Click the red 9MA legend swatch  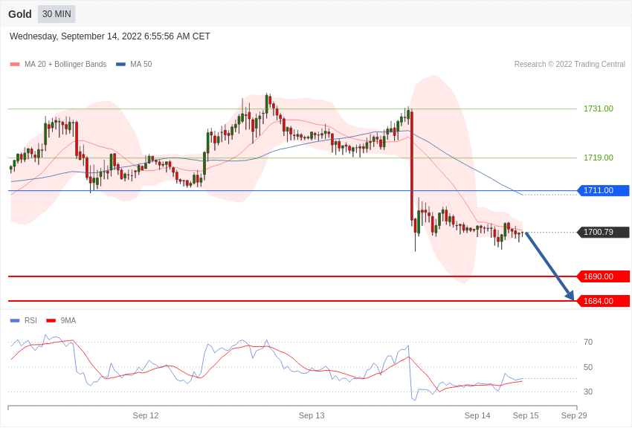[51, 320]
